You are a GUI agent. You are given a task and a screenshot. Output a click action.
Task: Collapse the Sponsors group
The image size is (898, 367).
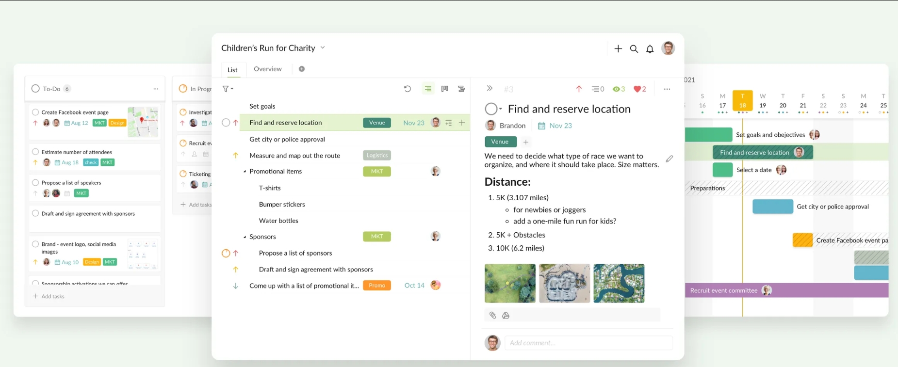(x=245, y=237)
